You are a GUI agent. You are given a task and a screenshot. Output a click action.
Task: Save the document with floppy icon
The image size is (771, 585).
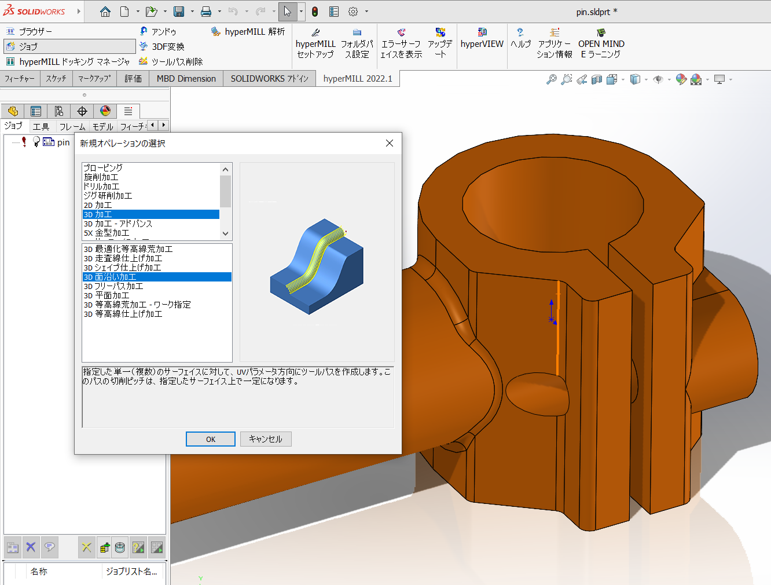point(179,12)
